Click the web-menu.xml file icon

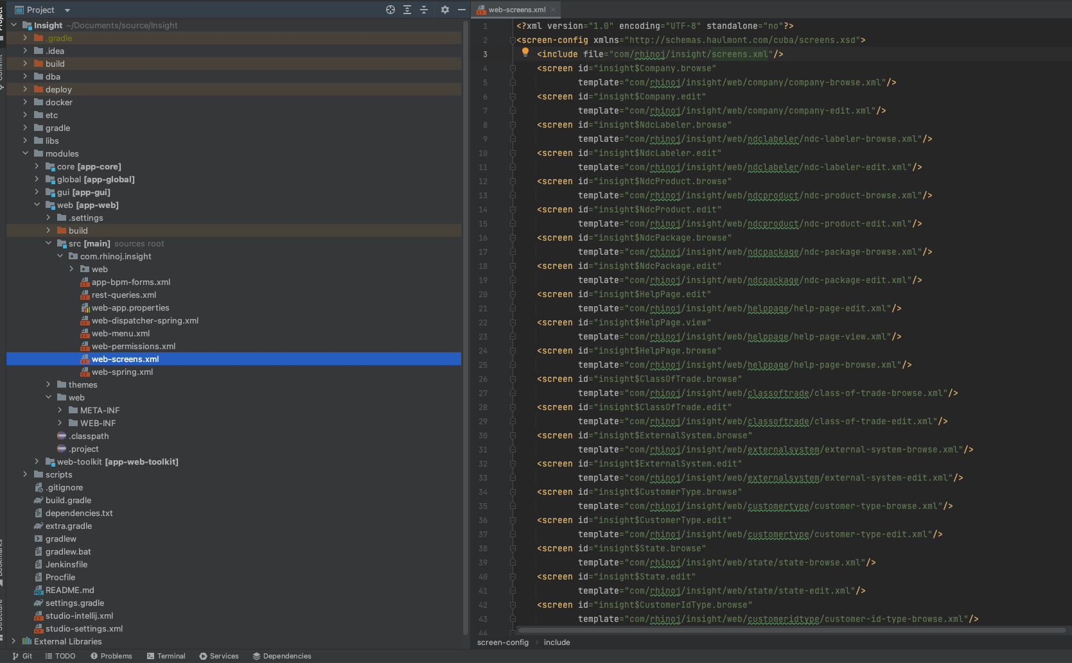point(85,334)
